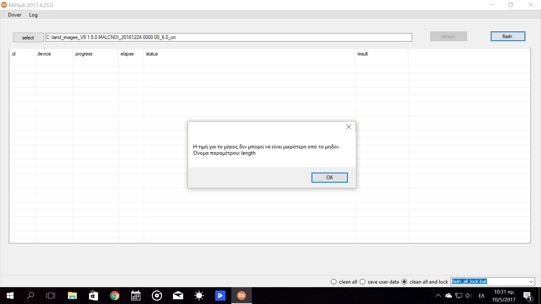The image size is (541, 304).
Task: Open Microsoft Store taskbar icon
Action: tap(93, 296)
